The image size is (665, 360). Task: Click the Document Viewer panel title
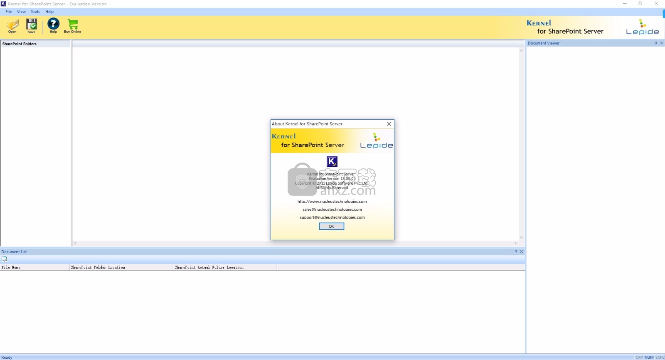pyautogui.click(x=544, y=43)
